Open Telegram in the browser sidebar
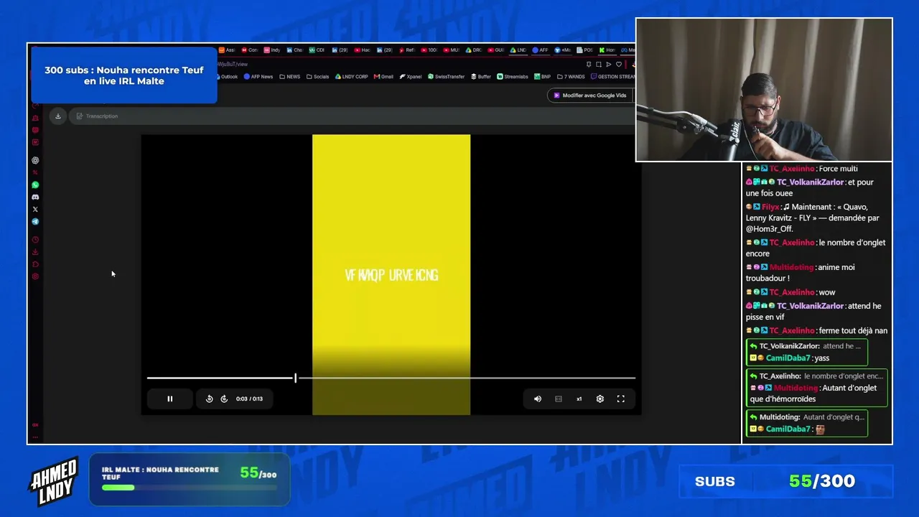This screenshot has height=517, width=919. tap(35, 221)
